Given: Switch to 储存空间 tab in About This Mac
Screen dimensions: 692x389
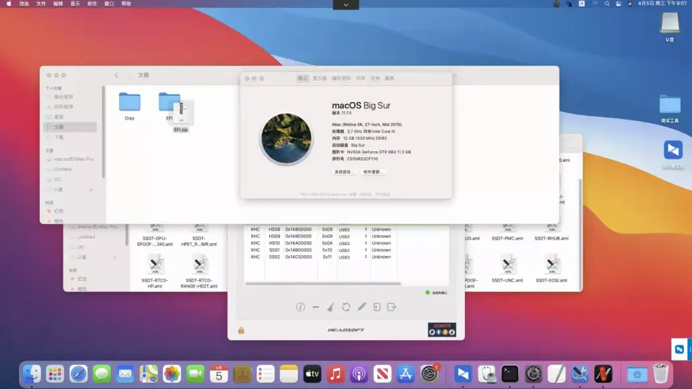Looking at the screenshot, I should pyautogui.click(x=341, y=78).
